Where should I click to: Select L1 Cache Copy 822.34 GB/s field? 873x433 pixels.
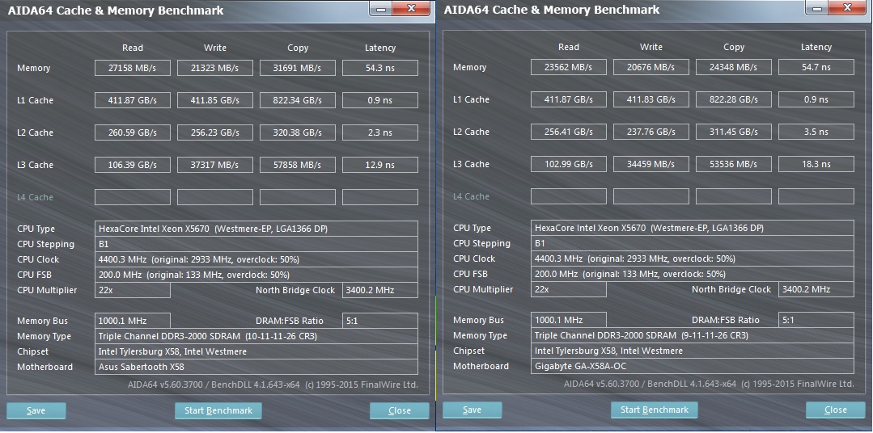[297, 100]
